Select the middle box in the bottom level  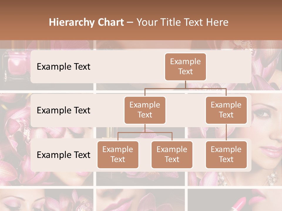point(172,154)
